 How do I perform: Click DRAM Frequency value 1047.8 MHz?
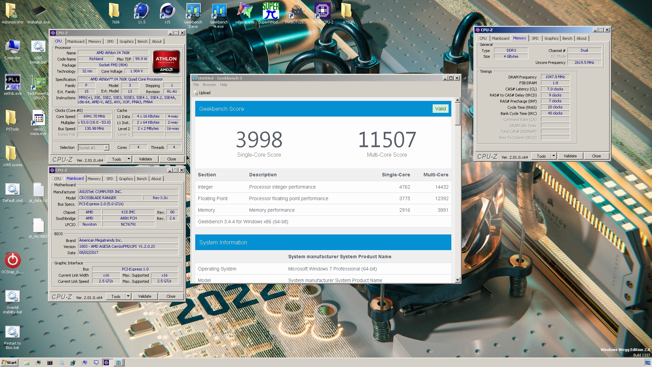555,77
